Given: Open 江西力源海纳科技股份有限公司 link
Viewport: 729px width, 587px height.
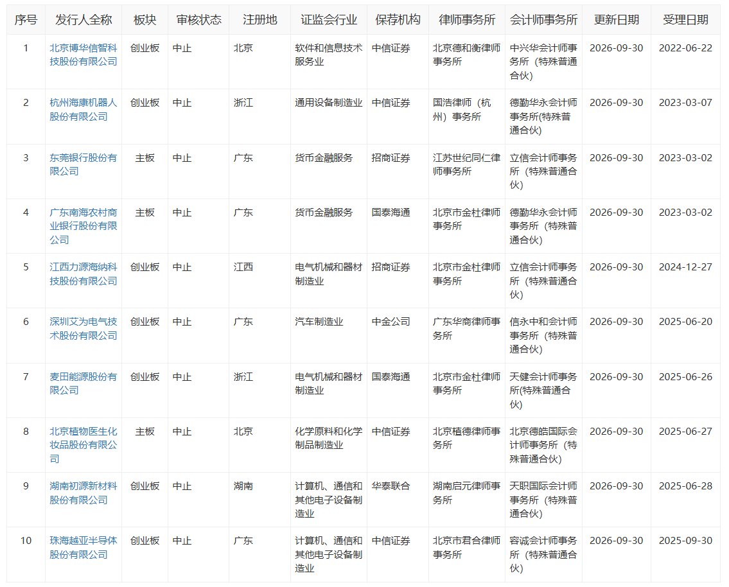Looking at the screenshot, I should pyautogui.click(x=83, y=274).
